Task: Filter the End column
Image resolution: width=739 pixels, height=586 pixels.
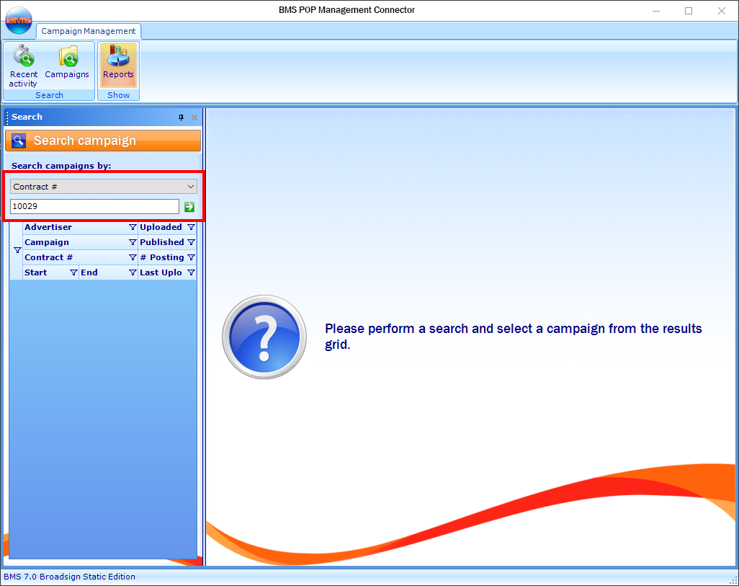Action: 133,272
